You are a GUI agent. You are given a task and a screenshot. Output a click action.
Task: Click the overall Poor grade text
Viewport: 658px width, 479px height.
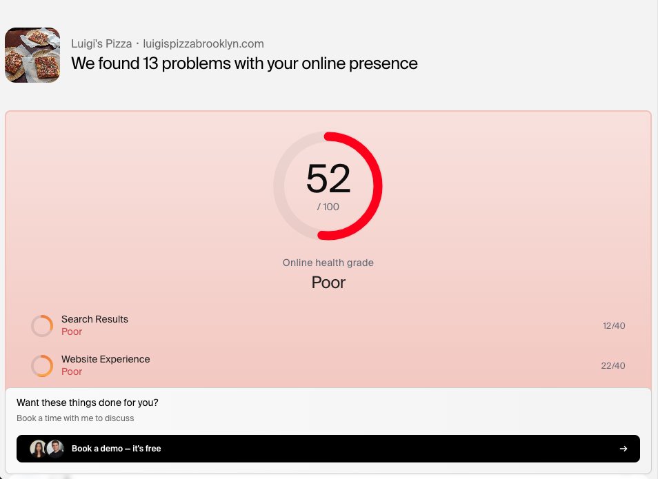[328, 283]
